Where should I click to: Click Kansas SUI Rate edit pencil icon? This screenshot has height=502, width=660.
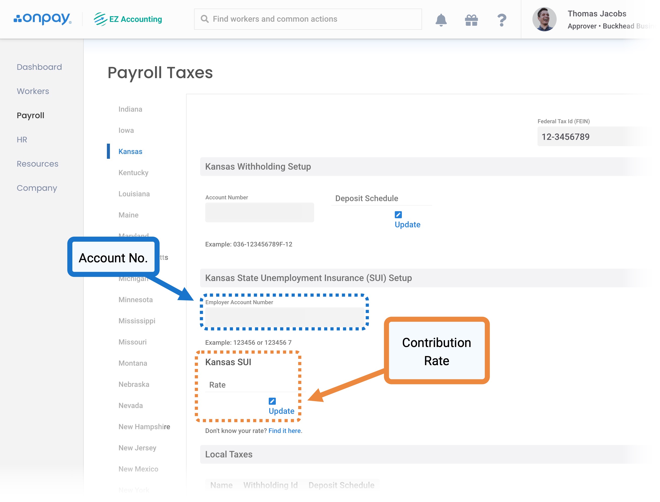click(272, 401)
